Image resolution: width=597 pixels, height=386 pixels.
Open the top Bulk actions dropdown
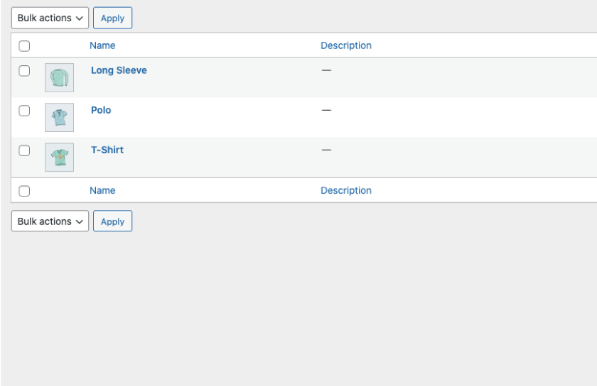(x=50, y=18)
